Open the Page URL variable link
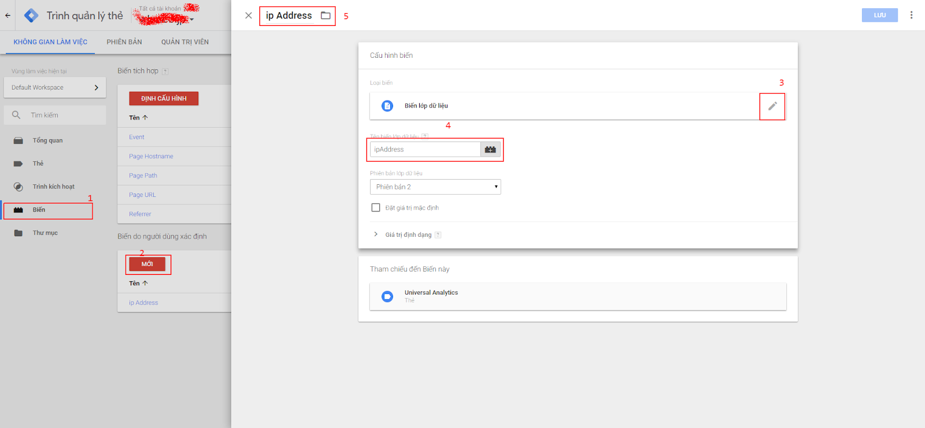This screenshot has width=925, height=428. pos(142,195)
